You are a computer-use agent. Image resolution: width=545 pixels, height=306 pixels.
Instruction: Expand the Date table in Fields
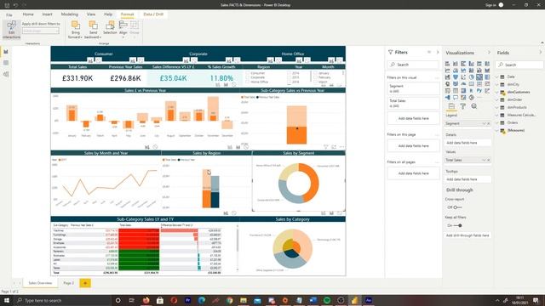(x=497, y=76)
